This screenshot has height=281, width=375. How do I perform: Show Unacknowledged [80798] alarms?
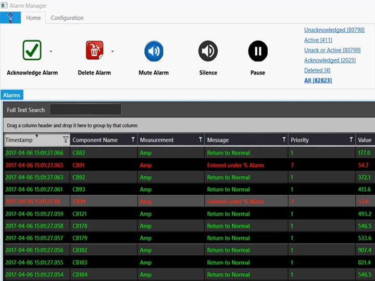334,30
